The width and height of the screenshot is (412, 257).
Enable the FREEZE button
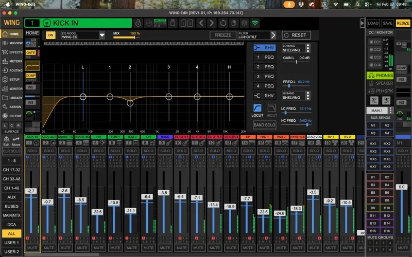[223, 35]
